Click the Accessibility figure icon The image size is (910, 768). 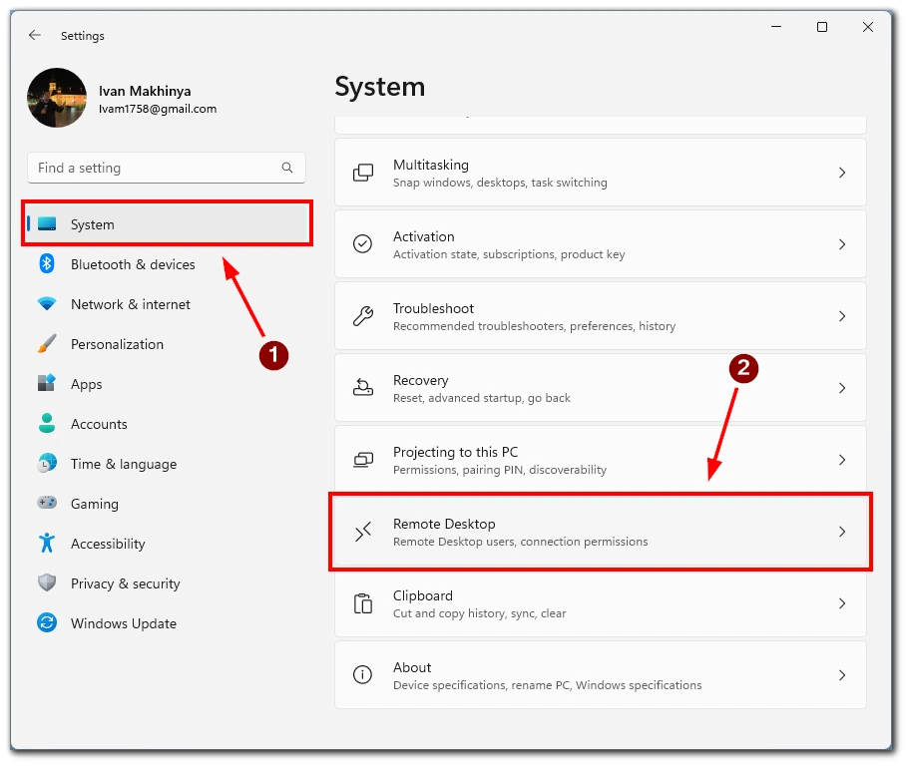[47, 544]
